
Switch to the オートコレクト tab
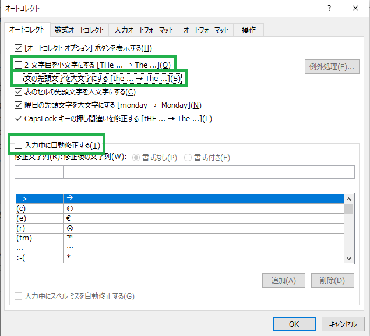click(x=27, y=30)
